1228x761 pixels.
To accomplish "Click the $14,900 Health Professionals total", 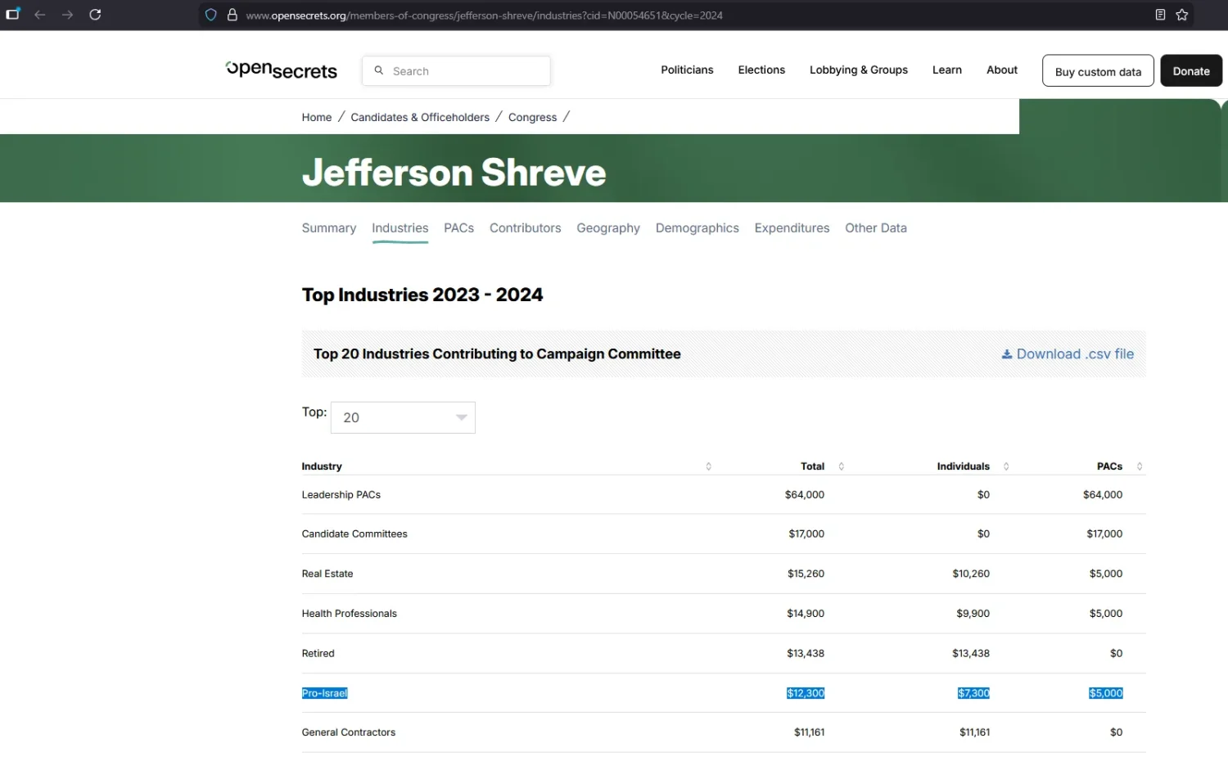I will click(806, 614).
